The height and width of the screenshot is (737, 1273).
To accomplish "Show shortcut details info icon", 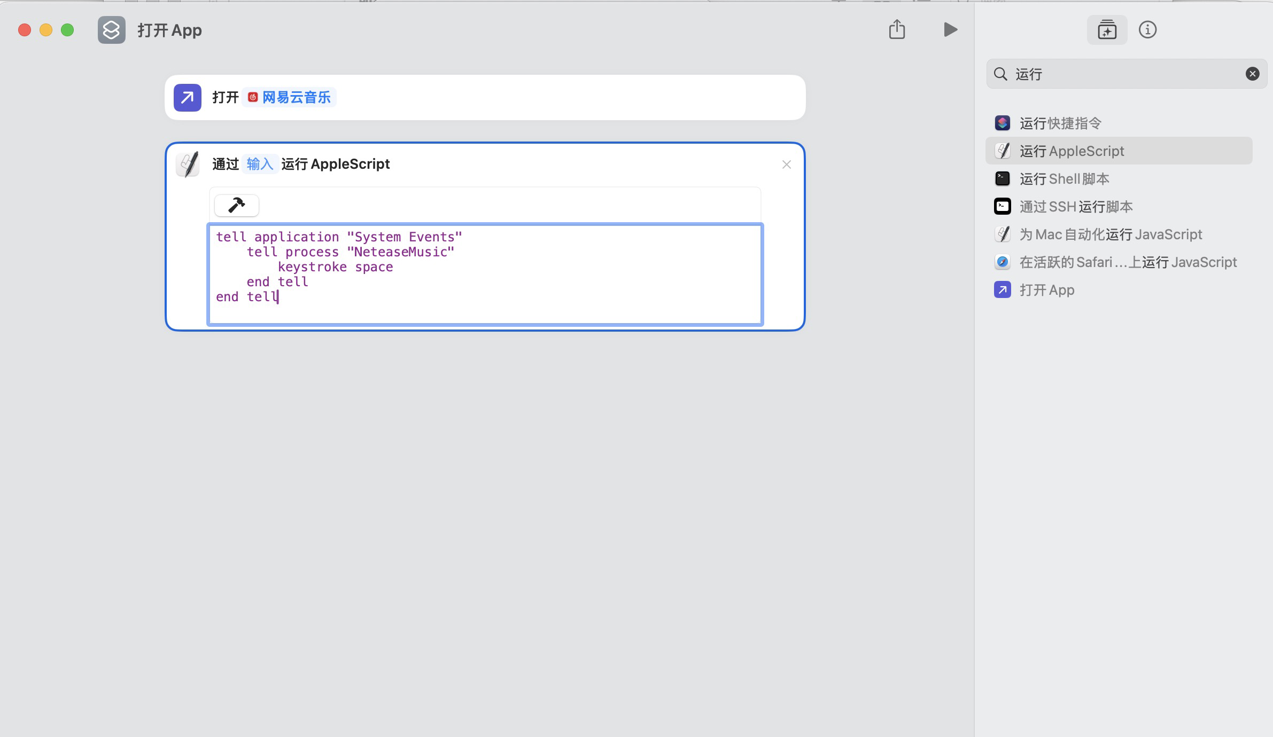I will (x=1147, y=30).
